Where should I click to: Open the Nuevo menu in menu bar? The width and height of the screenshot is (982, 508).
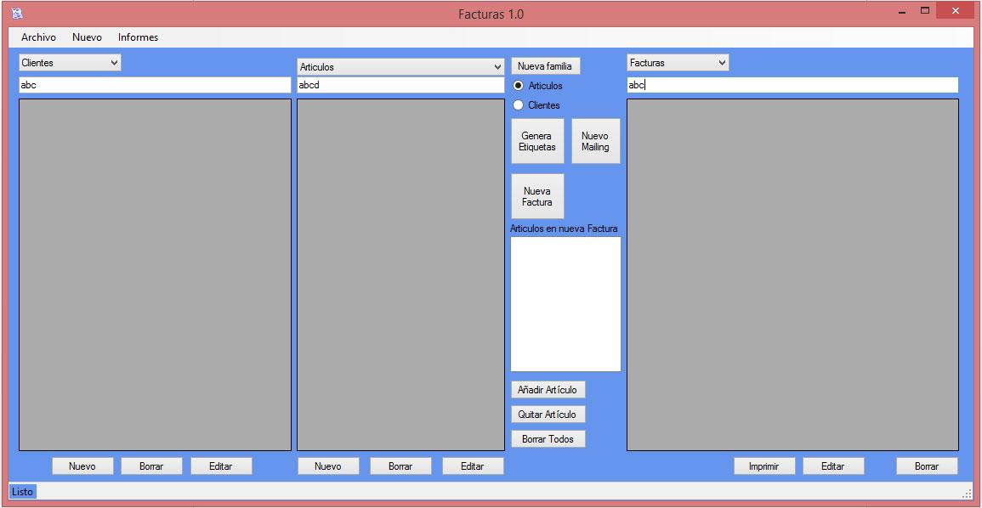(87, 37)
